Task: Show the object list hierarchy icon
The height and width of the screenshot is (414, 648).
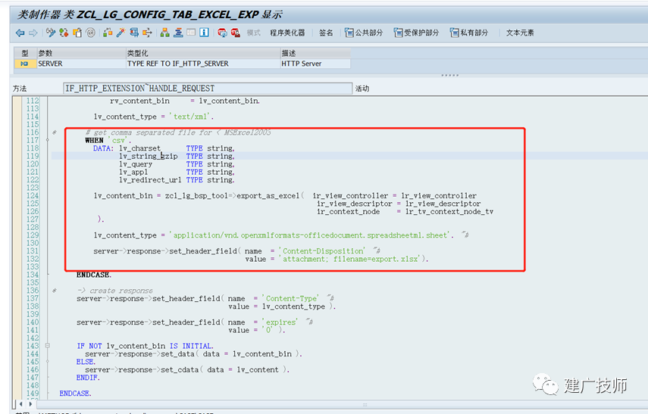Action: pos(165,33)
